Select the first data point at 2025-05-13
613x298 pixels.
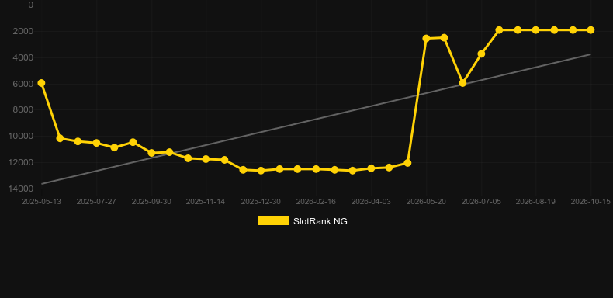click(x=41, y=83)
